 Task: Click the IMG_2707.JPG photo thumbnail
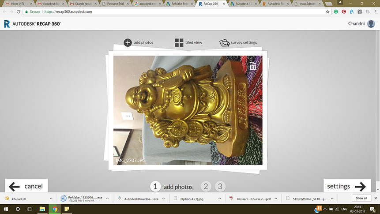(x=188, y=110)
